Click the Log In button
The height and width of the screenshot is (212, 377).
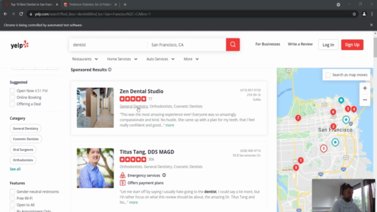click(x=328, y=45)
